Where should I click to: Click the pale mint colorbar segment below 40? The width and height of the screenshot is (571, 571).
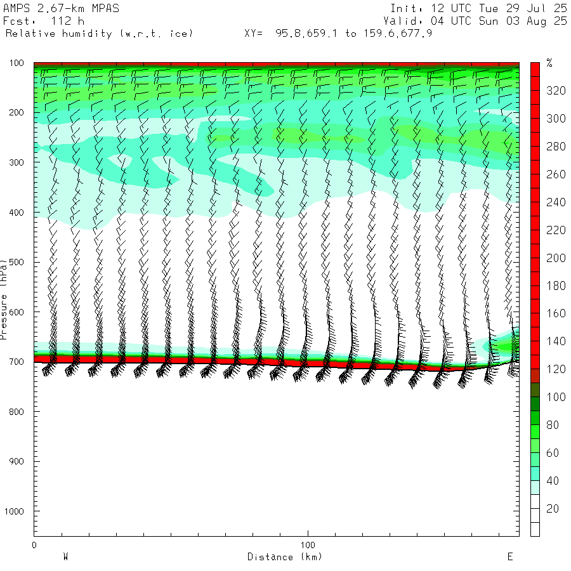pyautogui.click(x=535, y=488)
